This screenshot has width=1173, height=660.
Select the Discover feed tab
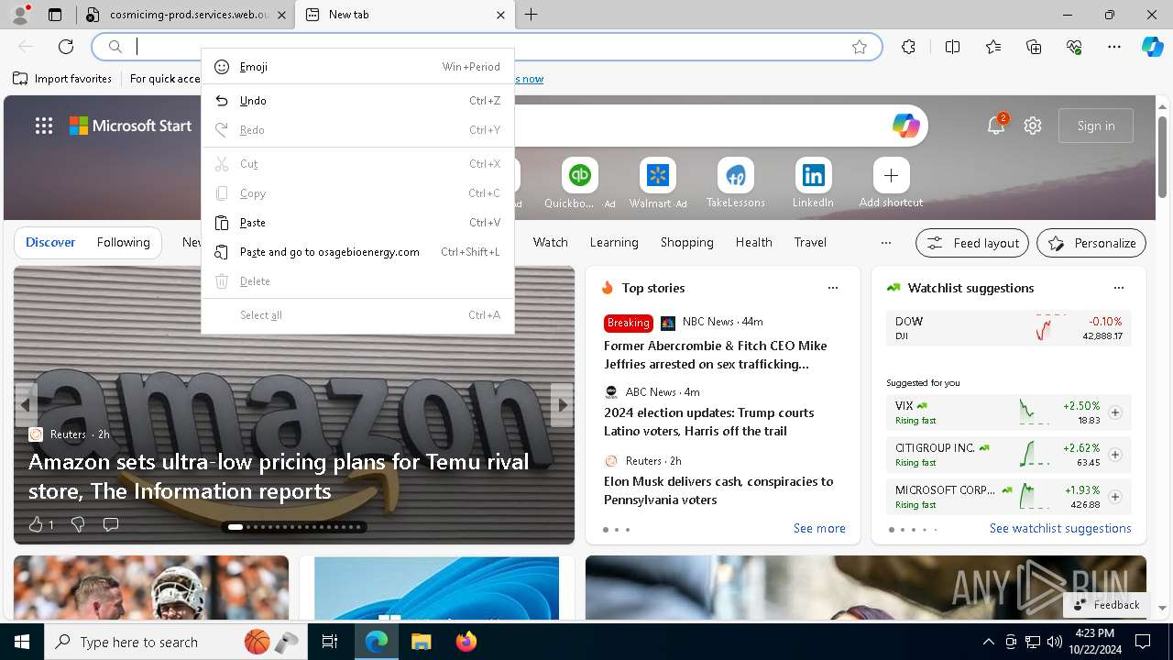coord(50,243)
